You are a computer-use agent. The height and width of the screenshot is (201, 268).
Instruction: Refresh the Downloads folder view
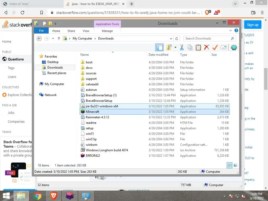point(177,38)
